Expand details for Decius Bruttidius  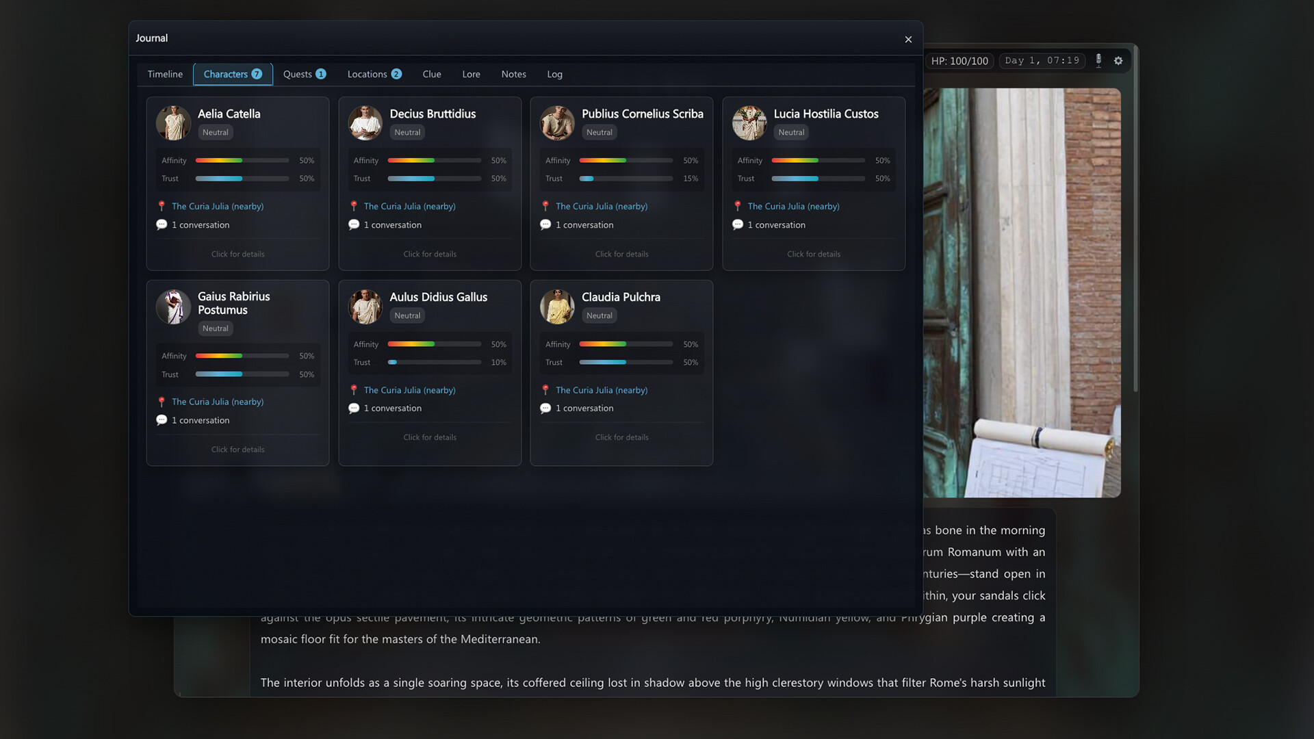[430, 254]
